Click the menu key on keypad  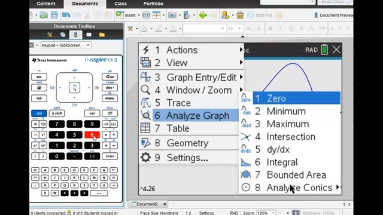[x=110, y=98]
